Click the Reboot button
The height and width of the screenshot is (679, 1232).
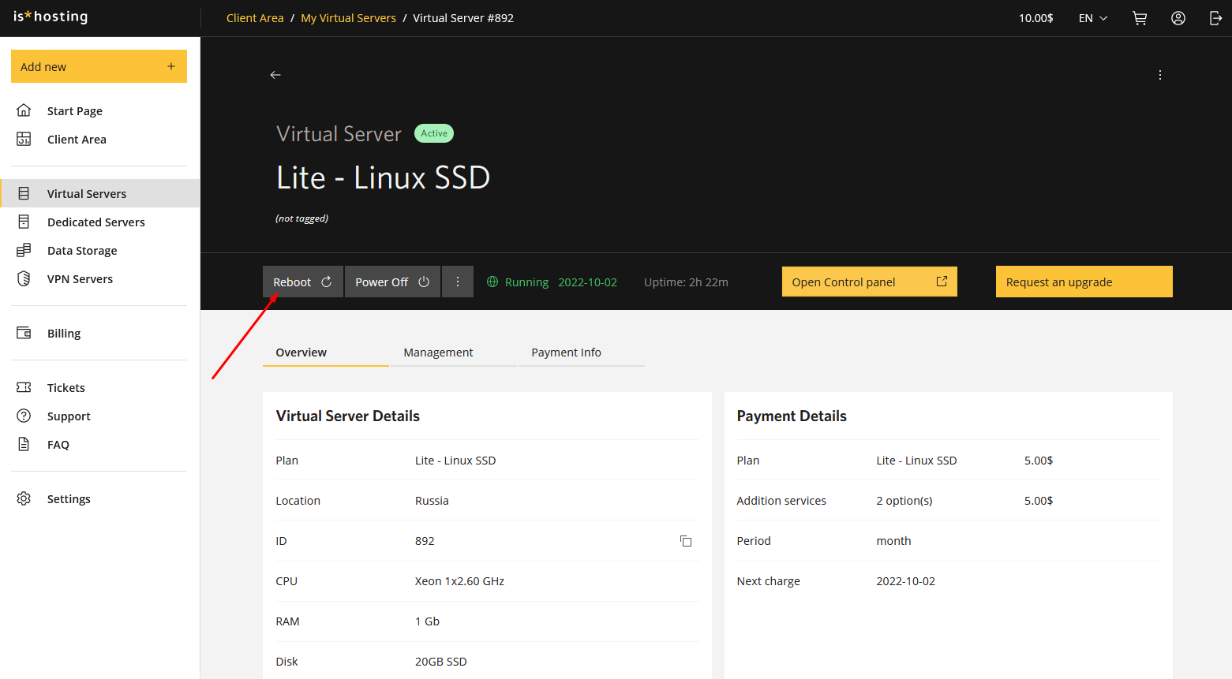[x=302, y=282]
